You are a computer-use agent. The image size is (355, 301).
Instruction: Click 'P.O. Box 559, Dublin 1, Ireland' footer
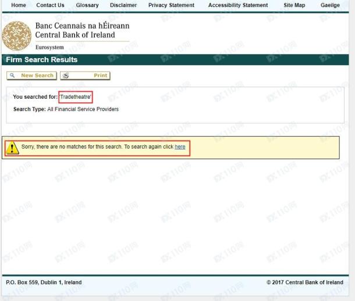tap(44, 282)
